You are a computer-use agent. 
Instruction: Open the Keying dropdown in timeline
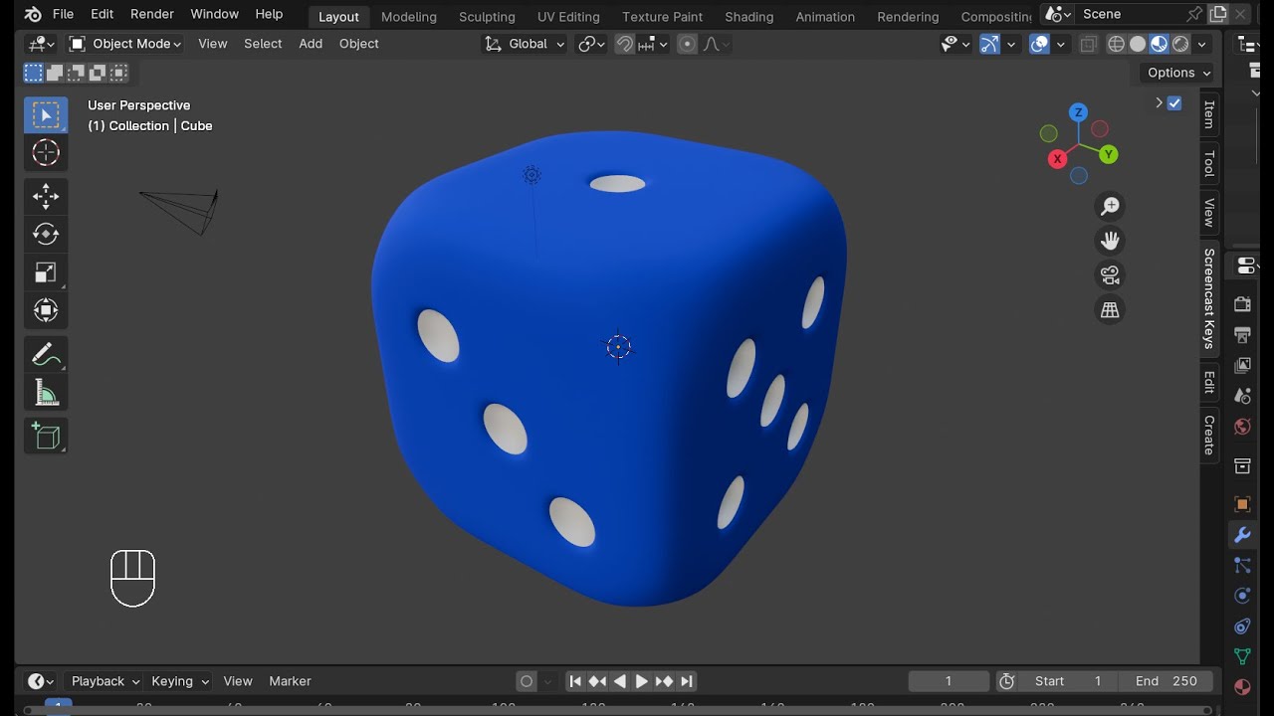click(x=179, y=681)
